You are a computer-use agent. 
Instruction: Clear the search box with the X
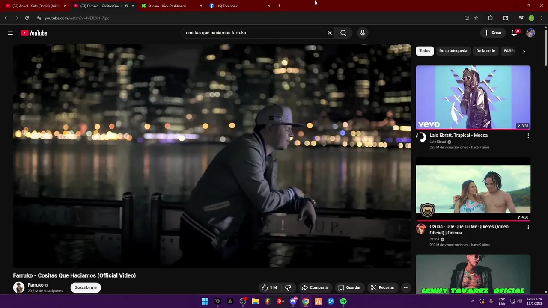(330, 33)
